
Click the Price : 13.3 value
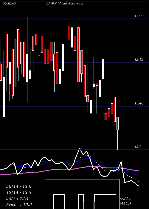[x=19, y=205]
